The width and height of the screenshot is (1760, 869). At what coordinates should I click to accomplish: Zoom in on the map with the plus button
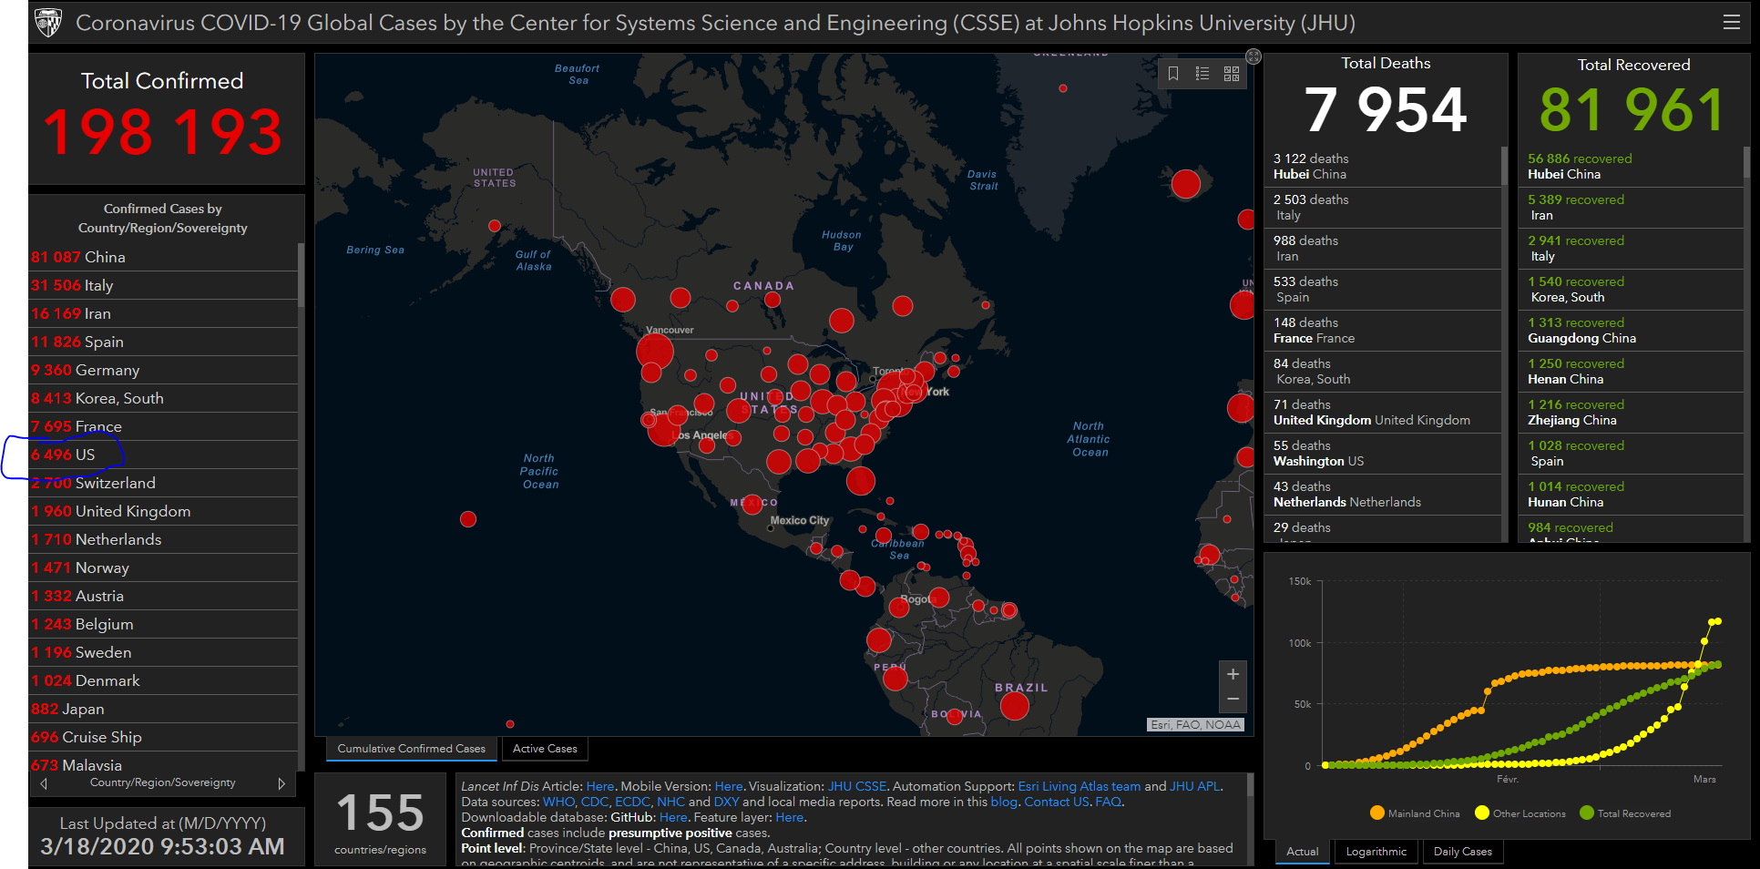pos(1233,674)
